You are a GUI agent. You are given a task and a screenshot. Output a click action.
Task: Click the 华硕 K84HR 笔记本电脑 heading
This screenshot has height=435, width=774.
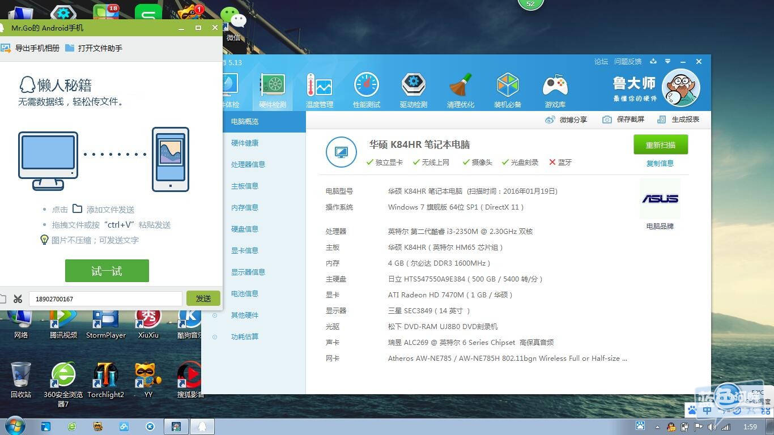point(420,144)
